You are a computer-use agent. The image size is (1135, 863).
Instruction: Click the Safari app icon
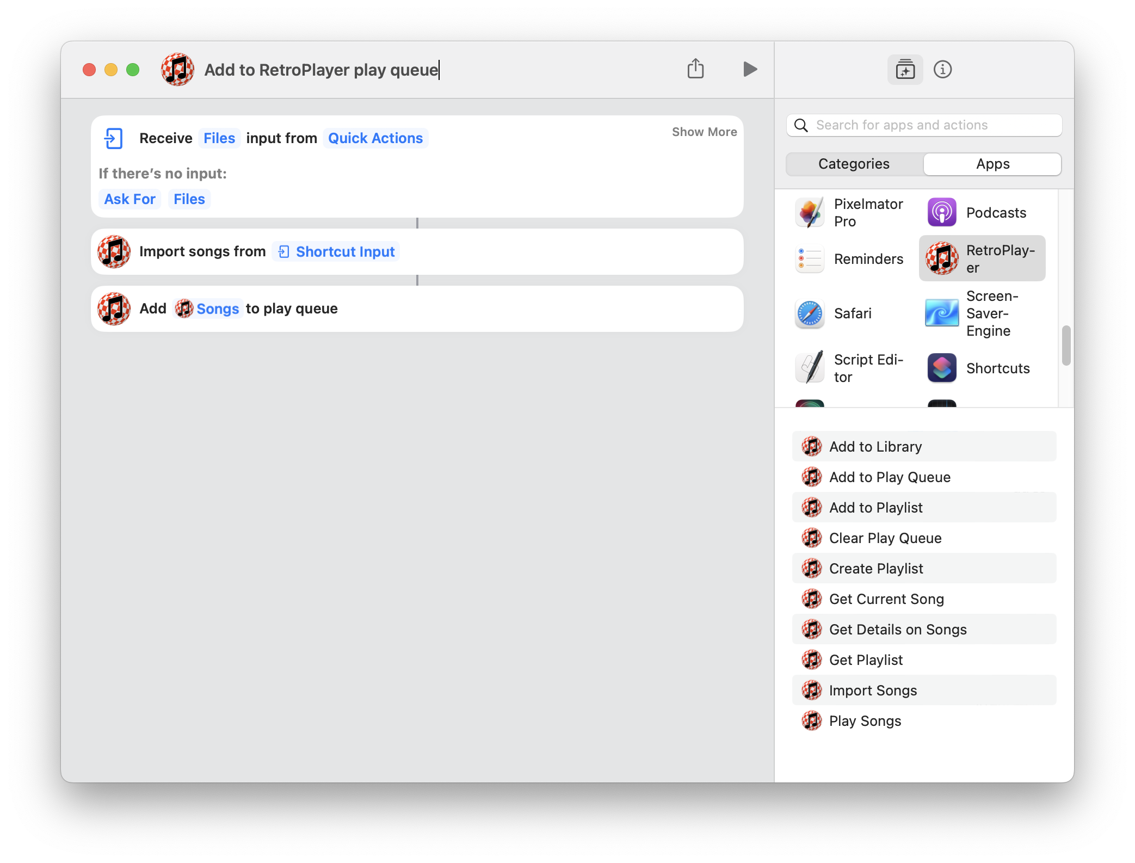tap(809, 313)
